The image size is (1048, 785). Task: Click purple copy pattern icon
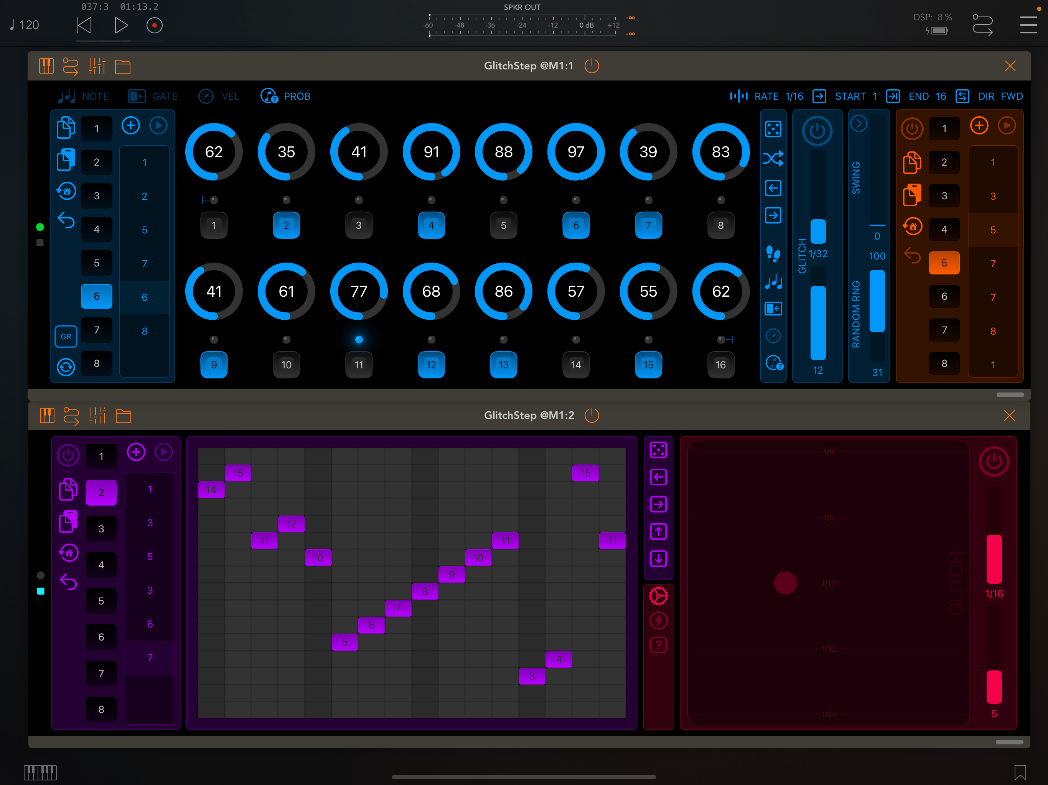pyautogui.click(x=68, y=489)
